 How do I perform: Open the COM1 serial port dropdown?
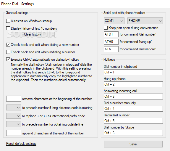pos(114,21)
